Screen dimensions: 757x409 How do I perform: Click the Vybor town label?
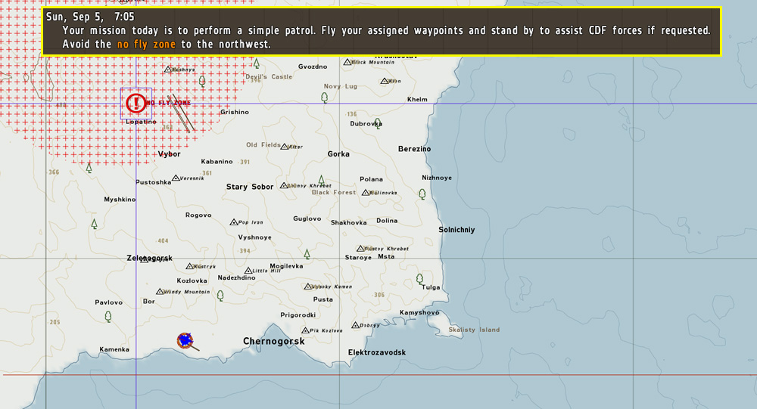coord(169,154)
